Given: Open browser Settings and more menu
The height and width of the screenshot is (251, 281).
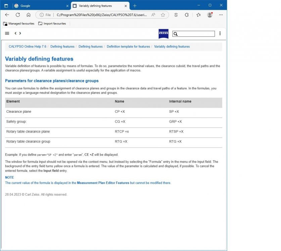Looking at the screenshot, I should [221, 15].
